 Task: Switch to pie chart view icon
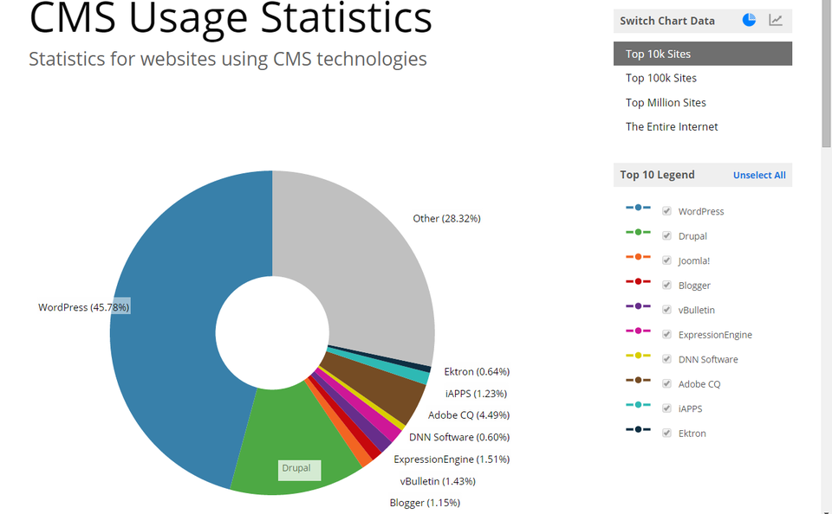(x=750, y=21)
